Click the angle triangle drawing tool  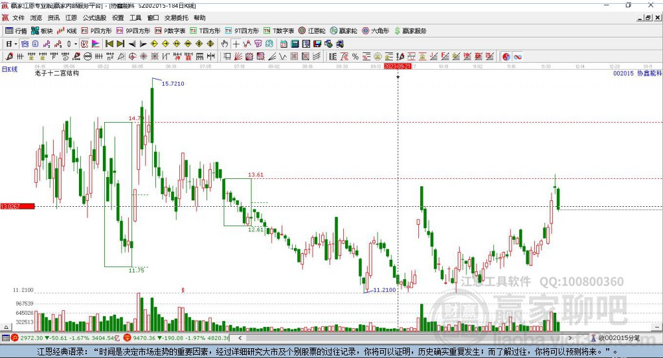point(121,57)
